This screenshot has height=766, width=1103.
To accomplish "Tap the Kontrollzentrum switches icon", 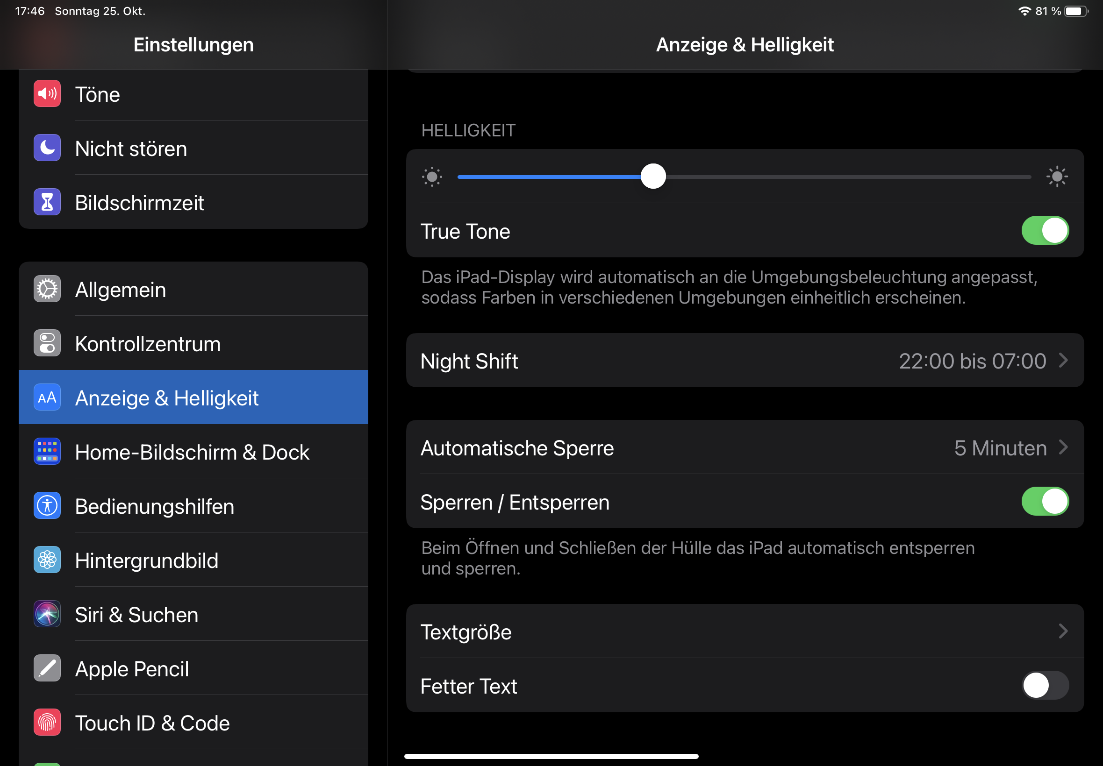I will [47, 343].
